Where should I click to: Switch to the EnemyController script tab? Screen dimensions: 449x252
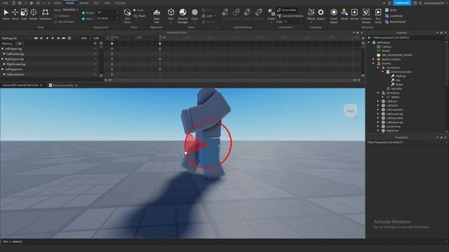(63, 85)
